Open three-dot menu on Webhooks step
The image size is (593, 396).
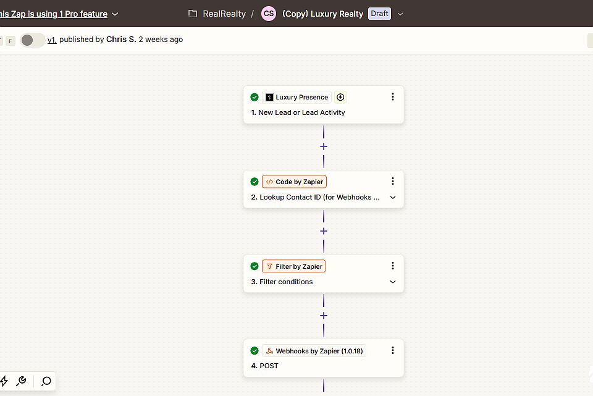(393, 351)
